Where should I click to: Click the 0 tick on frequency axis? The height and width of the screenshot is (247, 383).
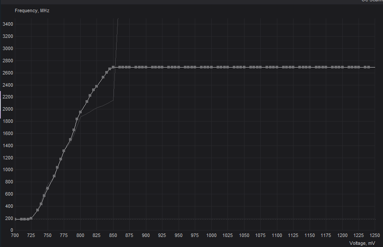pos(11,230)
